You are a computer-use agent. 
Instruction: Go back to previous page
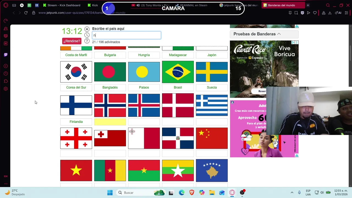pyautogui.click(x=14, y=13)
